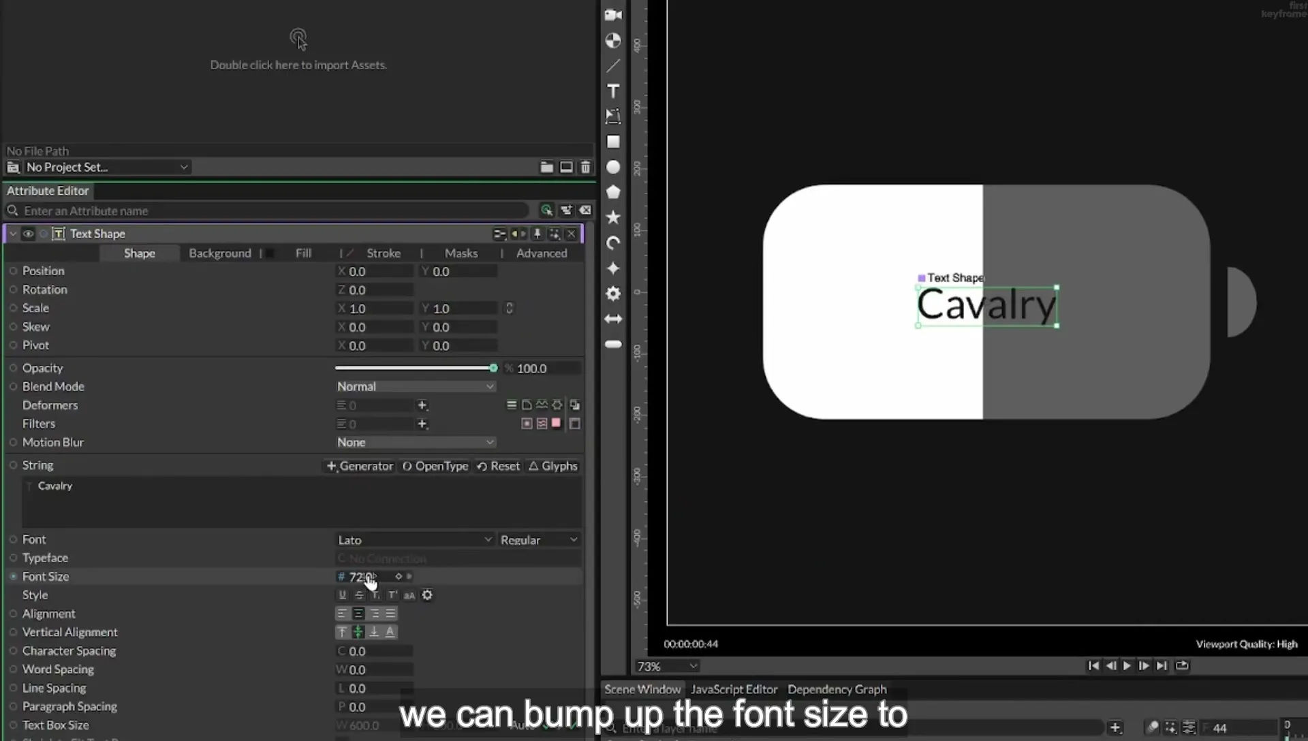Open the Blend Mode Normal dropdown
1308x741 pixels.
[x=415, y=386]
